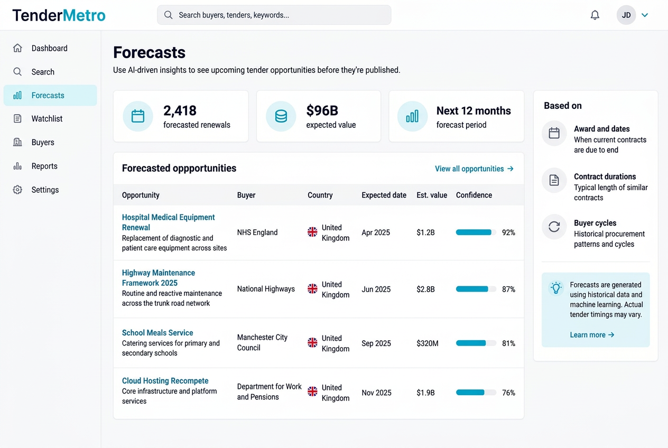This screenshot has height=448, width=668.
Task: Click the Sep 2025 expected date
Action: [x=376, y=343]
